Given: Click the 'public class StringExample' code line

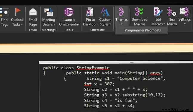Looking at the screenshot, I should pos(76,68).
